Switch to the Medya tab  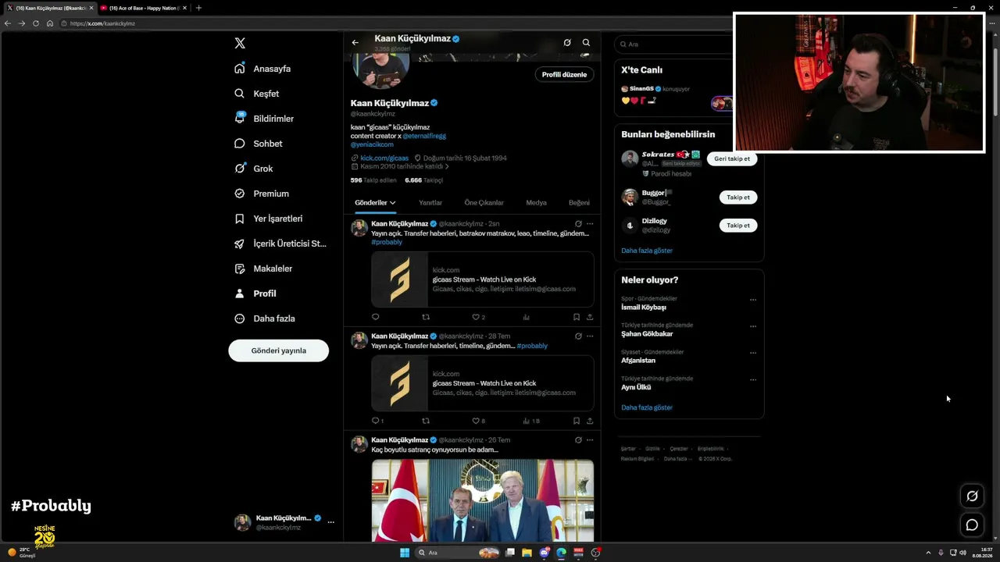pyautogui.click(x=536, y=203)
